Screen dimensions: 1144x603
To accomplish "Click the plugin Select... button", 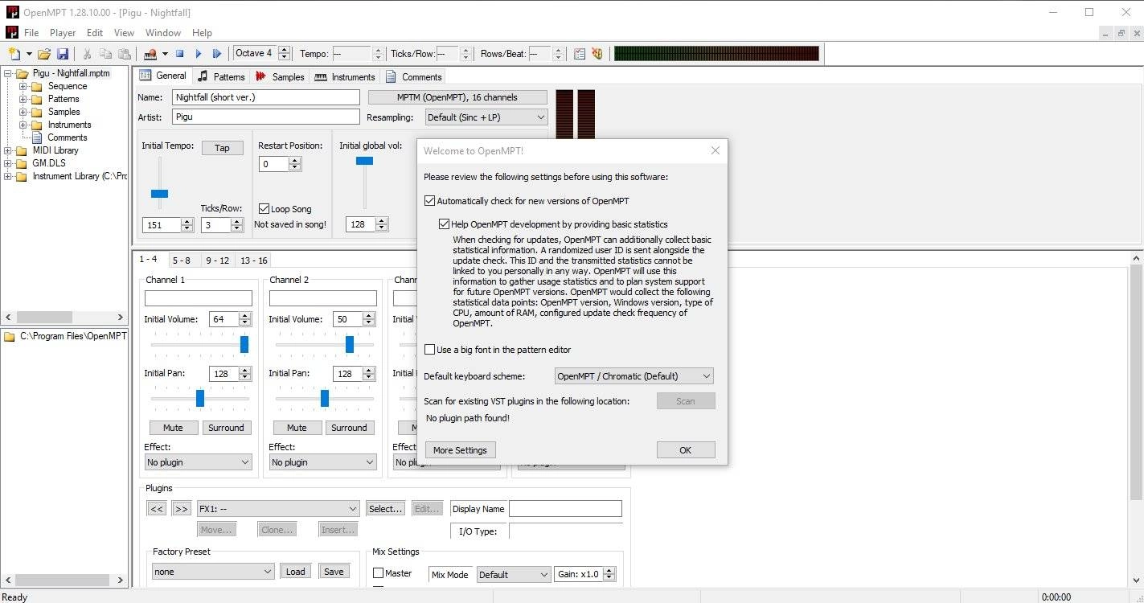I will coord(385,509).
